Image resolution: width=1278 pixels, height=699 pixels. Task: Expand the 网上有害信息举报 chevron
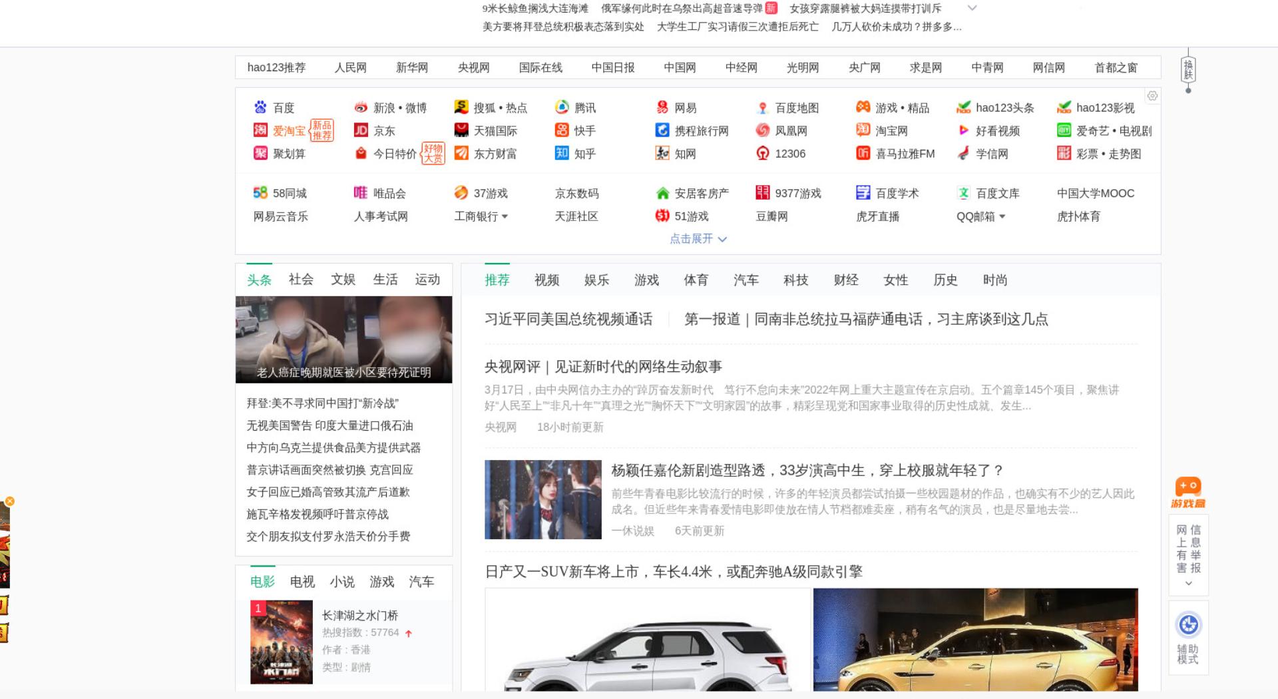(1189, 583)
